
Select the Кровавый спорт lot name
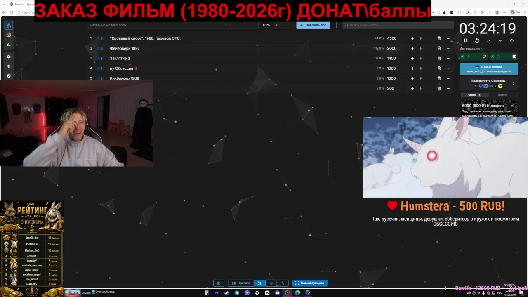click(145, 38)
